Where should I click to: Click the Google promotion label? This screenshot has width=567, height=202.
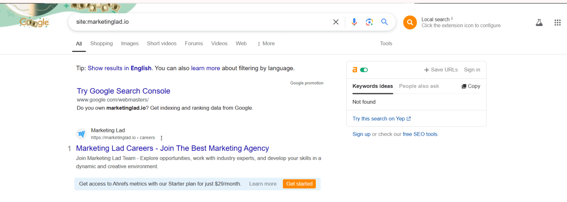[307, 83]
